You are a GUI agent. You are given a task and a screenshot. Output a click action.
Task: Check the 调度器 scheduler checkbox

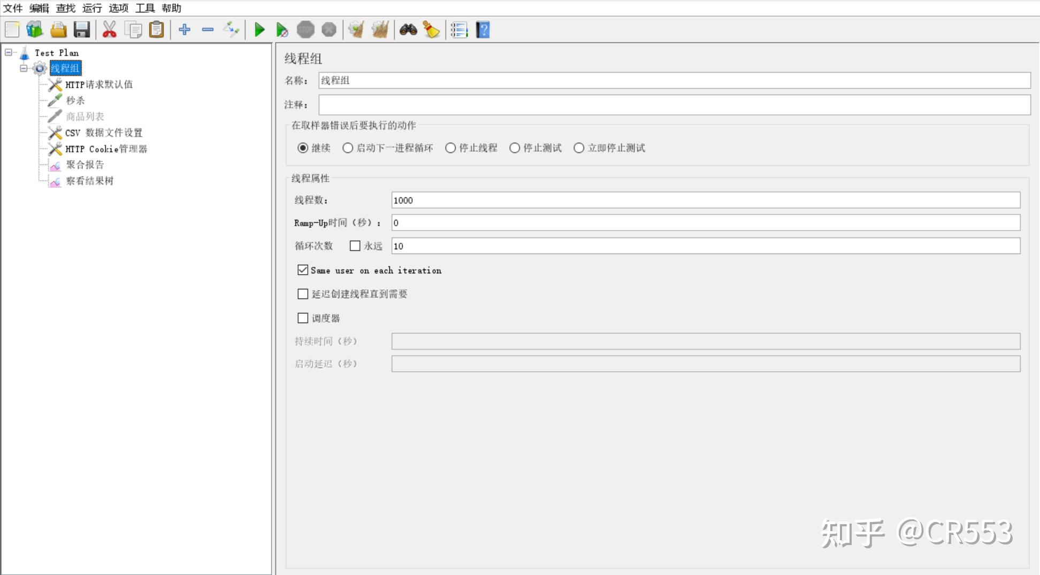click(303, 318)
